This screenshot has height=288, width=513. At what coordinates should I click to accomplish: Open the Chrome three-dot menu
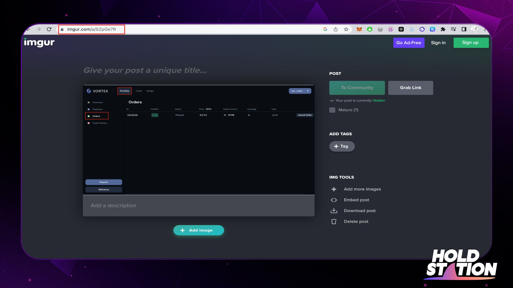pos(485,29)
